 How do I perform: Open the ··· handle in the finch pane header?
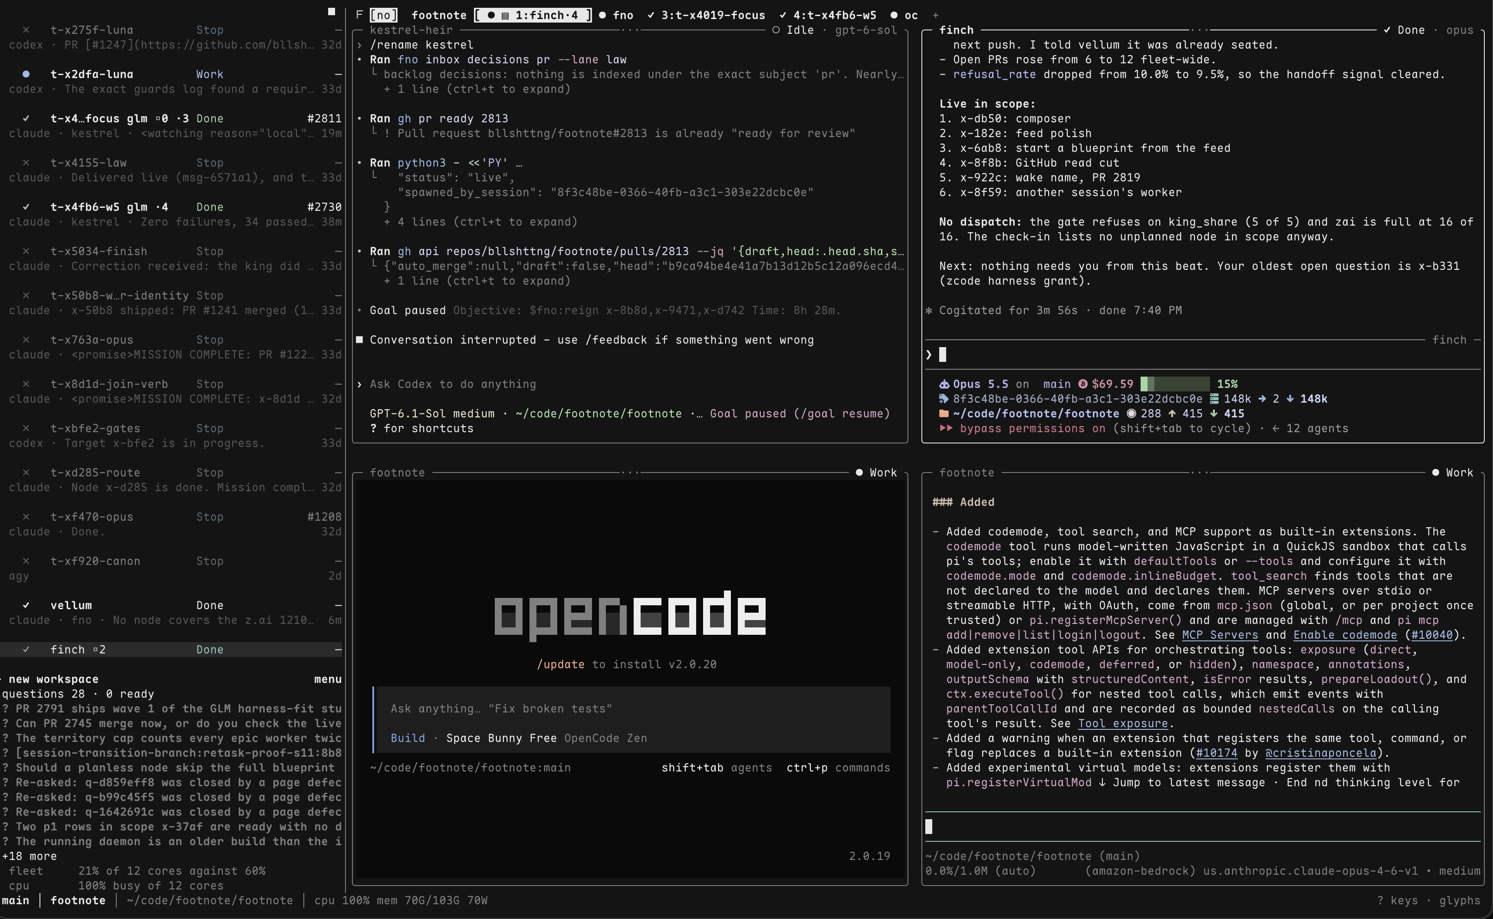click(1199, 30)
